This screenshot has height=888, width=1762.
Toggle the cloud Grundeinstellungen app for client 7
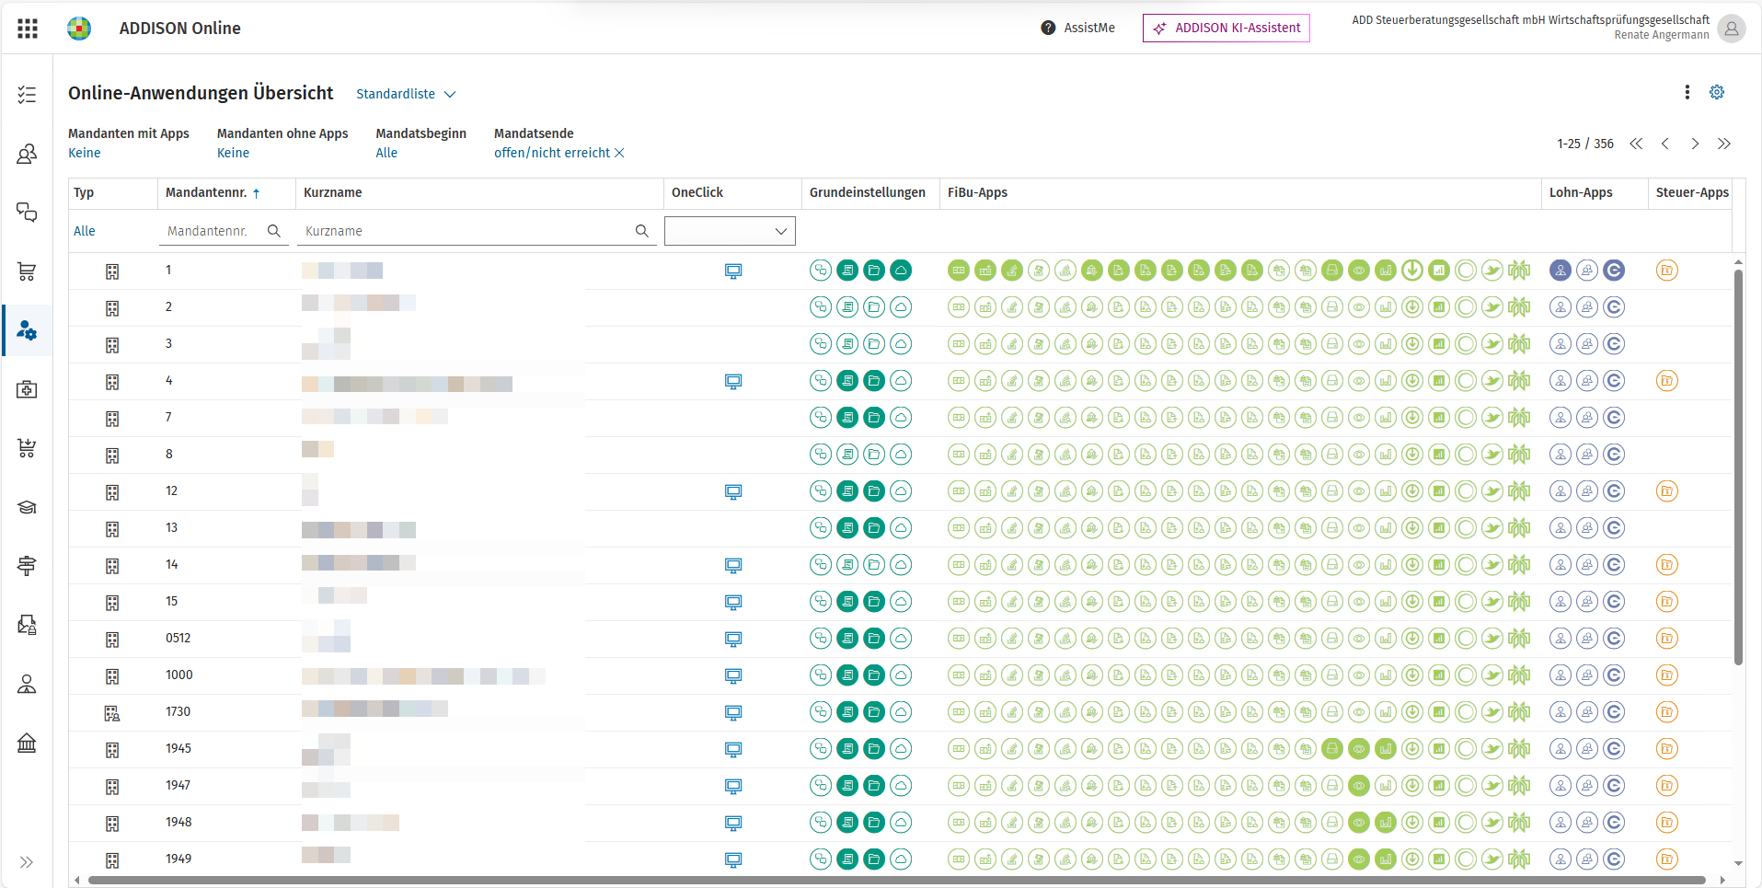coord(901,418)
